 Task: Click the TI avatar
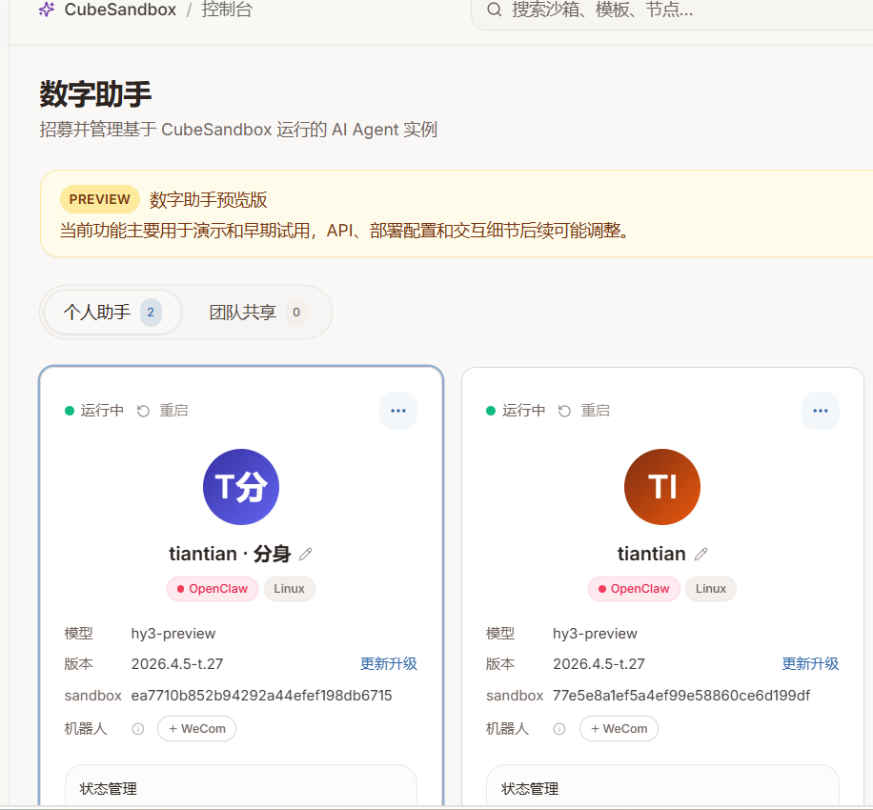tap(662, 487)
